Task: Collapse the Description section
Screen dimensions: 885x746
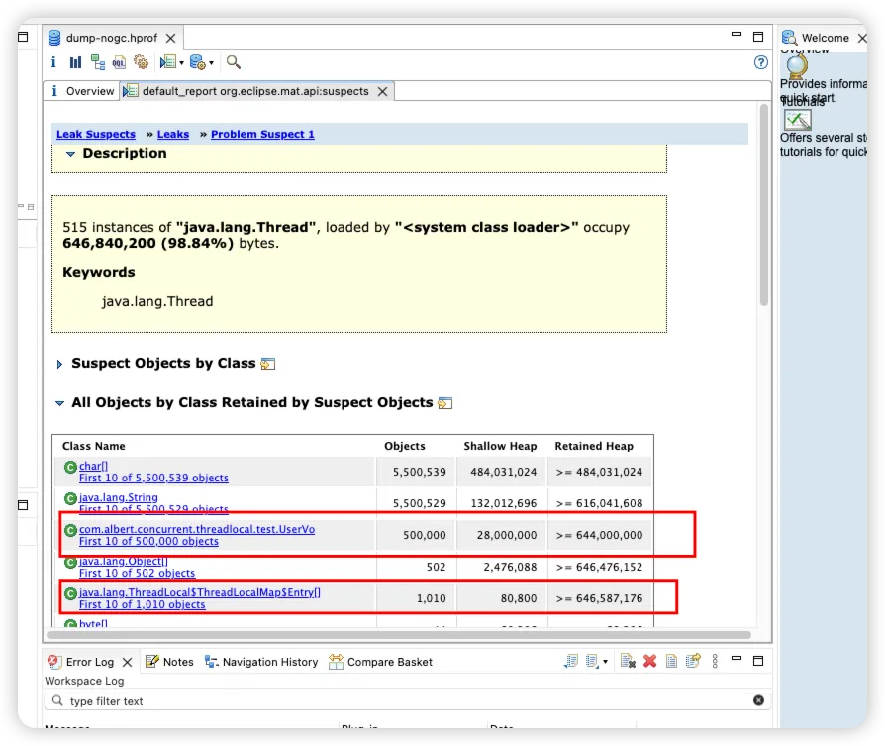Action: (70, 154)
